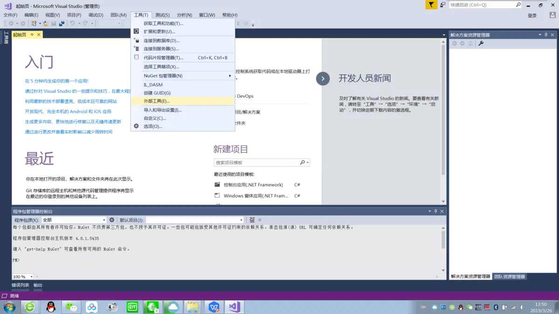The image size is (559, 314).
Task: Open the 错误列表 tab
Action: point(20,285)
